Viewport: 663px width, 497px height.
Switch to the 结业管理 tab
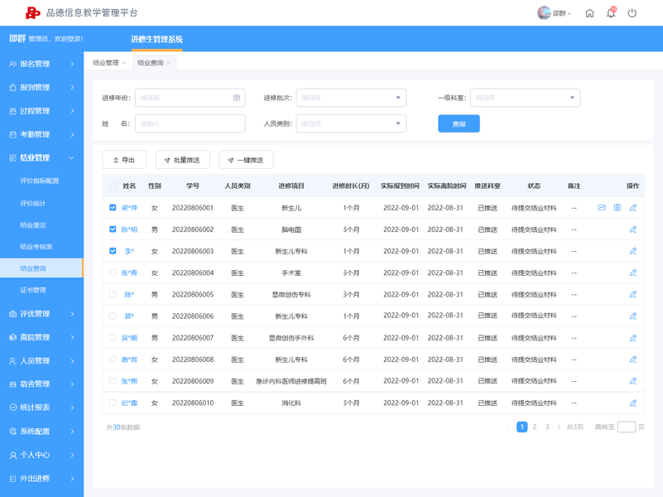point(106,63)
